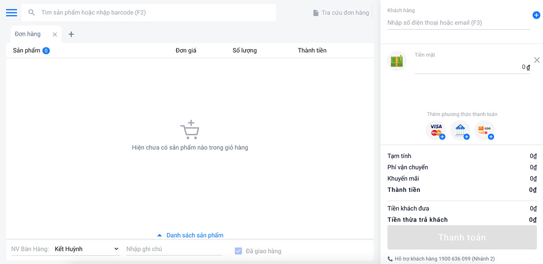The width and height of the screenshot is (543, 264).
Task: Close the Đơn hàng tab
Action: (55, 34)
